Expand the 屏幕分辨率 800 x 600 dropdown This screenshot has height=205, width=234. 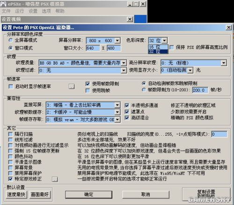coord(117,41)
